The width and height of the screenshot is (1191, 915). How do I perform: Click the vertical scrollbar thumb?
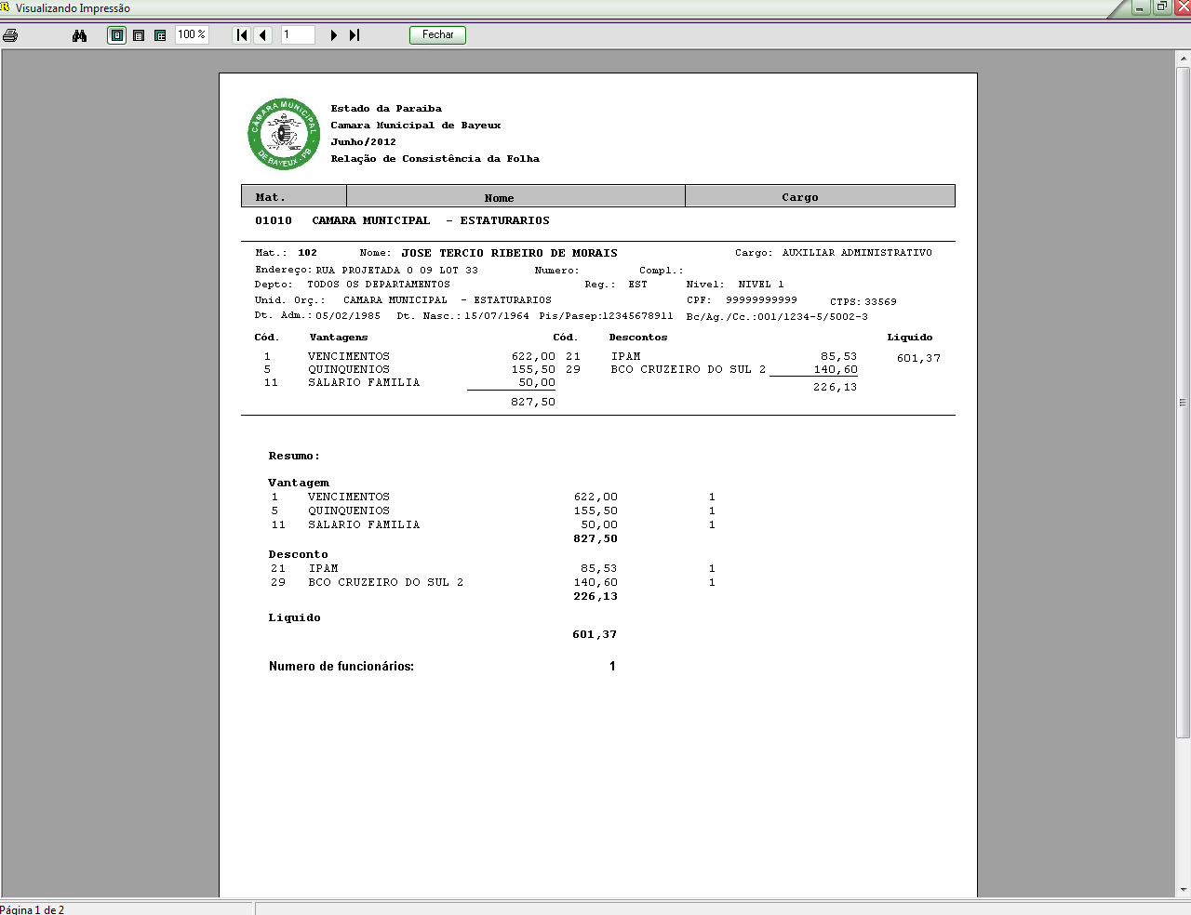click(x=1183, y=402)
